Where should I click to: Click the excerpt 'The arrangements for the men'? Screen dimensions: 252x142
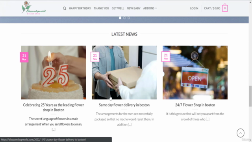click(x=124, y=119)
